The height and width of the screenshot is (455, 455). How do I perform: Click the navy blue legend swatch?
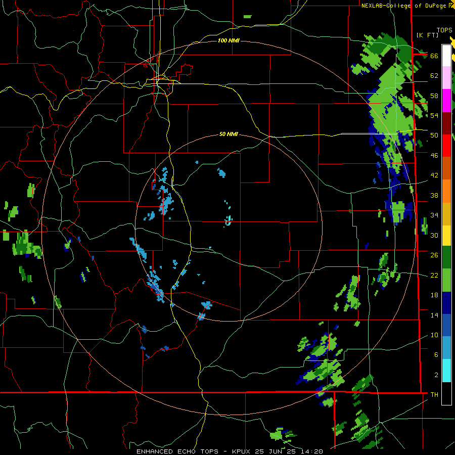pos(446,303)
